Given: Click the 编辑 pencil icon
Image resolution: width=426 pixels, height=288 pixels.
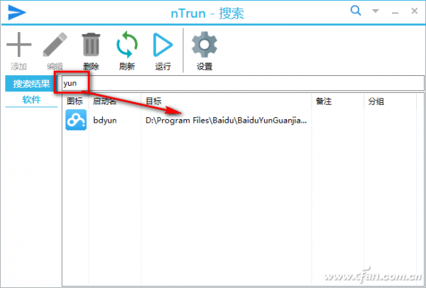Looking at the screenshot, I should tap(55, 45).
